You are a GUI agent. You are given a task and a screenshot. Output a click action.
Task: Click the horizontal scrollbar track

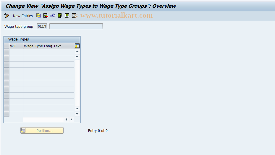click(x=43, y=120)
